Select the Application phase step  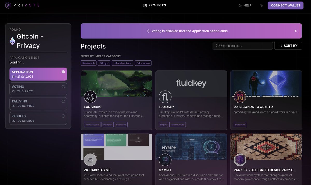pos(38,74)
